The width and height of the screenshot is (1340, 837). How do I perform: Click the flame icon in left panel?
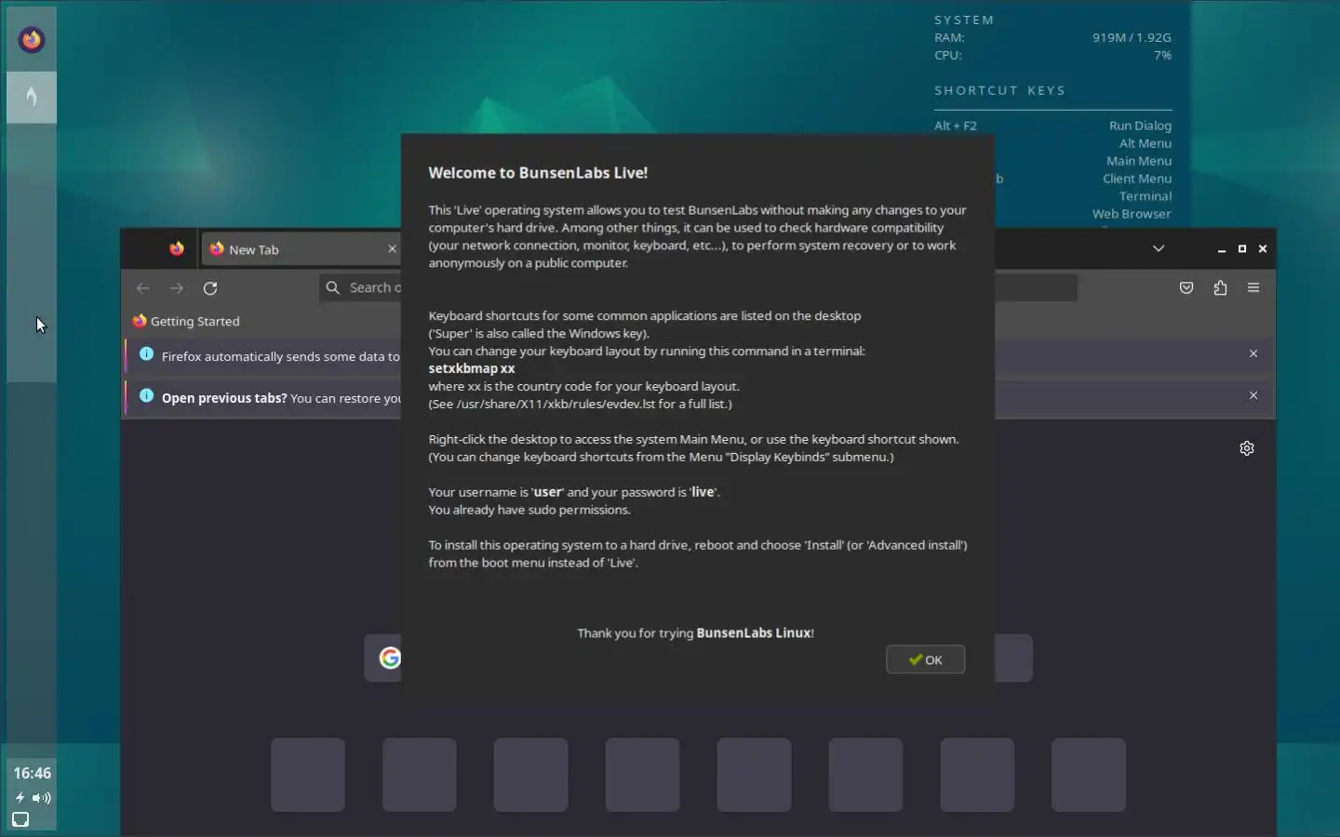[x=32, y=97]
